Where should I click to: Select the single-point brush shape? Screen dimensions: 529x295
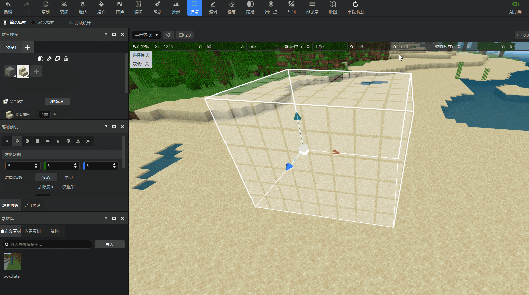[7, 141]
